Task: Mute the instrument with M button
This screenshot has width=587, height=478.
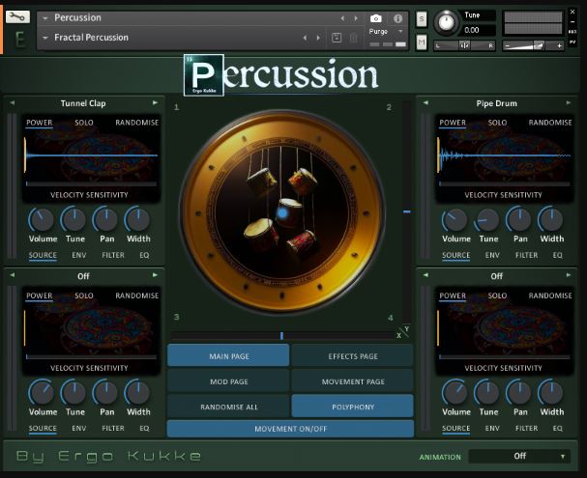Action: click(422, 42)
